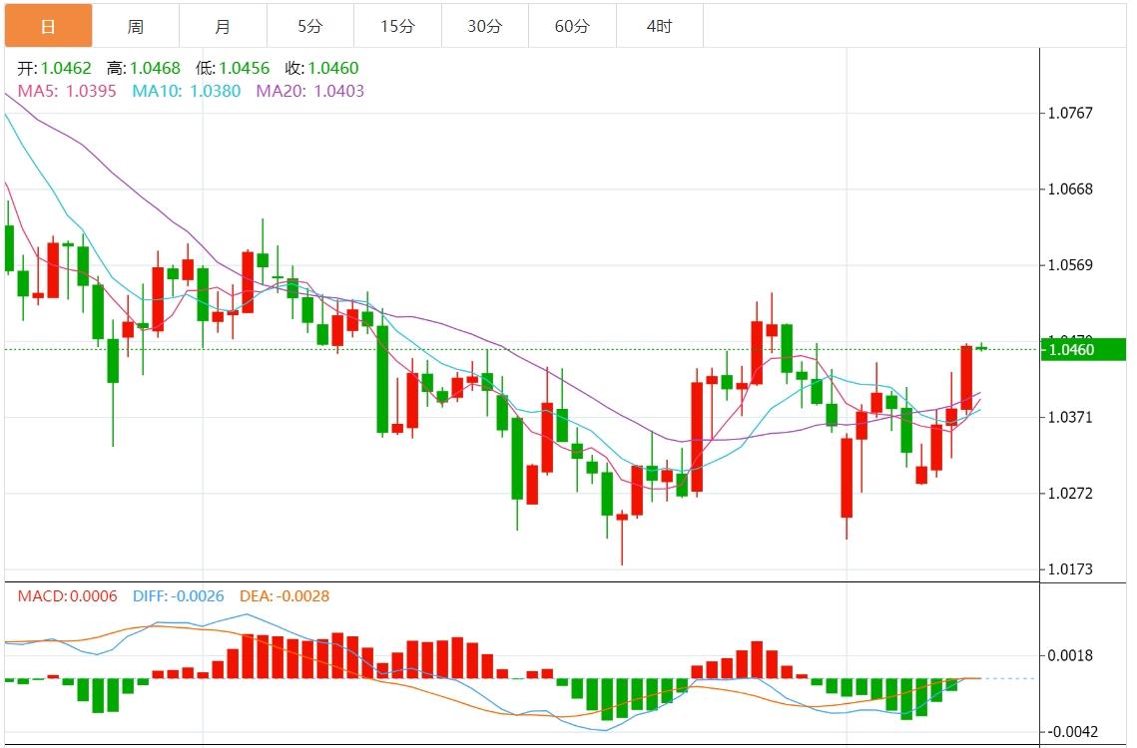Switch to the 周 weekly tab
The image size is (1137, 748).
pos(136,26)
